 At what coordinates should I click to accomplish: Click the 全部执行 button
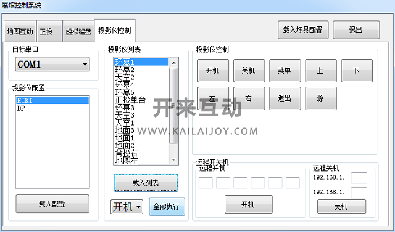coord(167,207)
